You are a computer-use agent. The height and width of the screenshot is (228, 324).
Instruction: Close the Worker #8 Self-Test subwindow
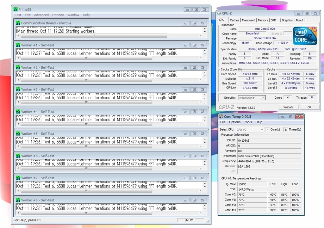point(203,200)
